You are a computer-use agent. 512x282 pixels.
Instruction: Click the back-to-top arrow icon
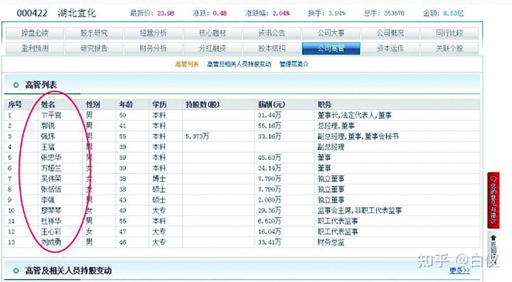pyautogui.click(x=493, y=238)
